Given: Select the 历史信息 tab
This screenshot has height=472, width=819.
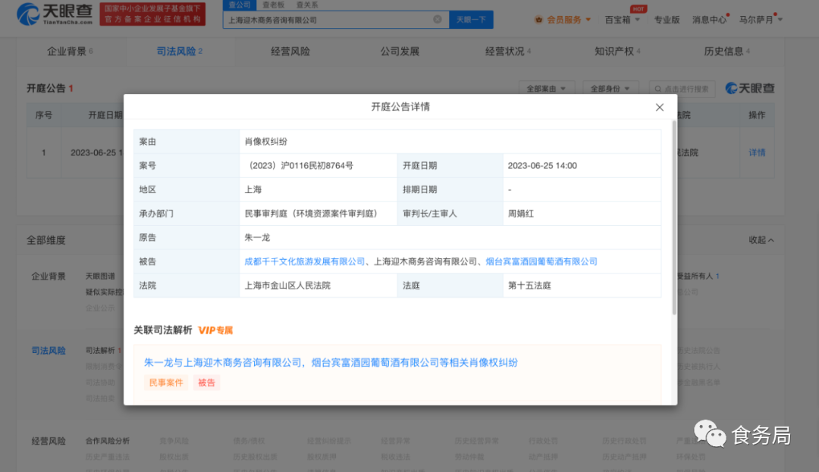Looking at the screenshot, I should click(726, 51).
